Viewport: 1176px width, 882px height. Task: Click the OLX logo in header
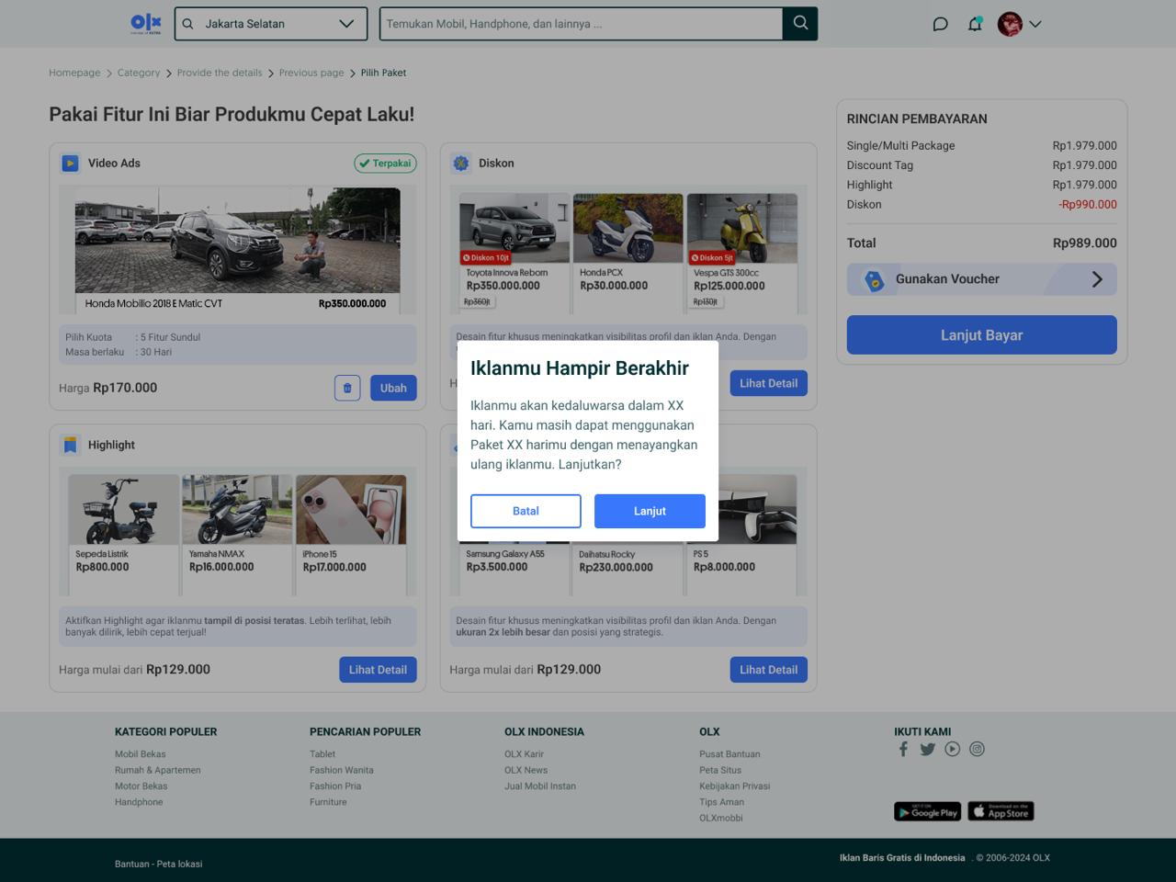coord(146,24)
